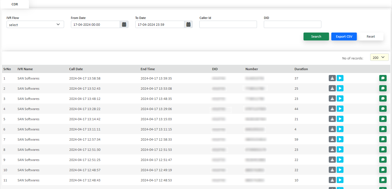Open the No of records dropdown
This screenshot has width=392, height=189.
[x=379, y=57]
